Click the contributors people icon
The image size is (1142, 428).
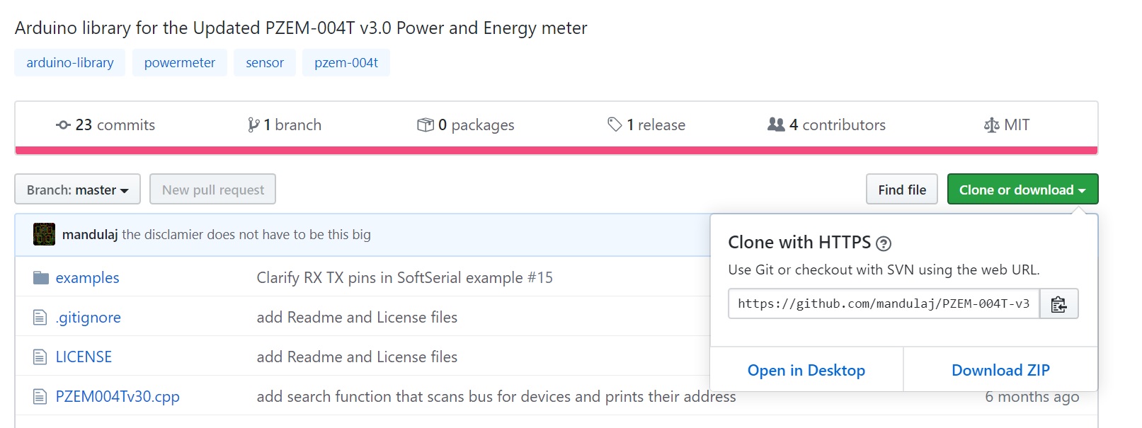click(x=776, y=125)
